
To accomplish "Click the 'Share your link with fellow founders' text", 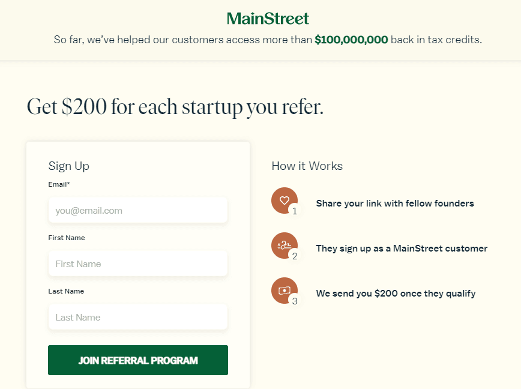I will point(394,204).
